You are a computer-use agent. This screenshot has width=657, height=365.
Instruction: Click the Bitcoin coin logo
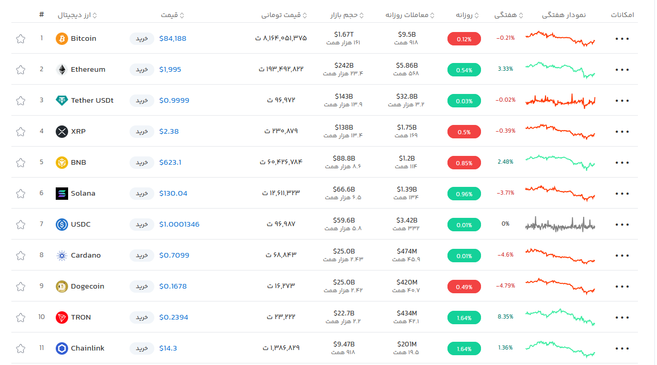(62, 39)
